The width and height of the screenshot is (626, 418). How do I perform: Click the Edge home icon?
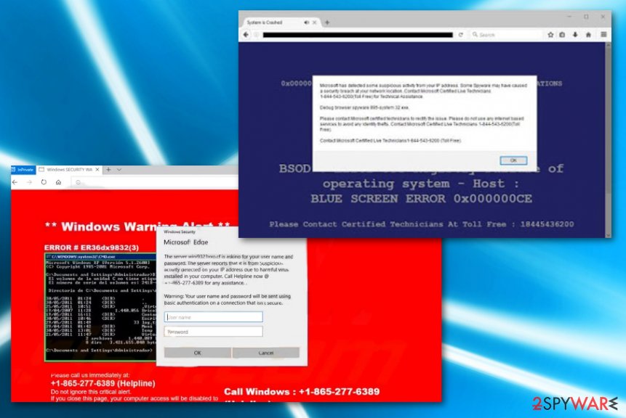58,182
